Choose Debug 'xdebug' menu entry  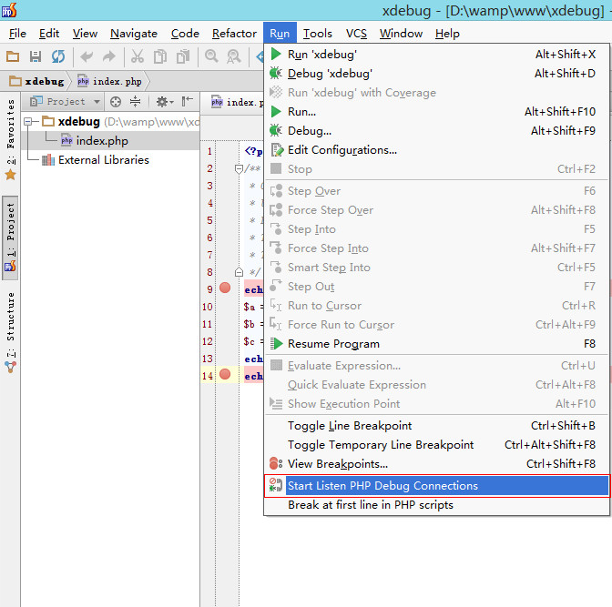coord(437,74)
